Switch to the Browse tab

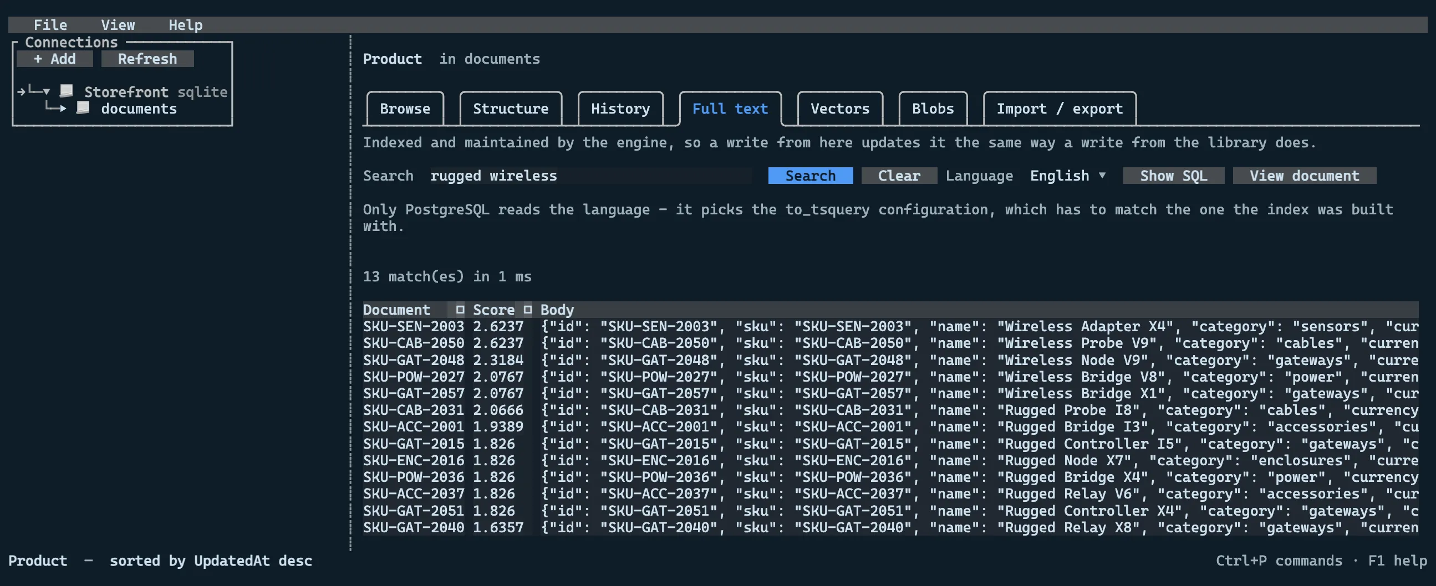pyautogui.click(x=405, y=109)
